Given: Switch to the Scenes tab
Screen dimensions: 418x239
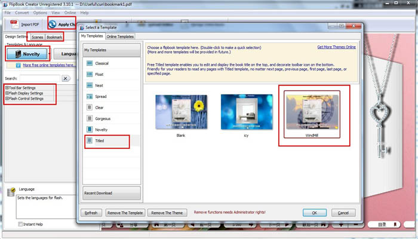Looking at the screenshot, I should coord(37,37).
